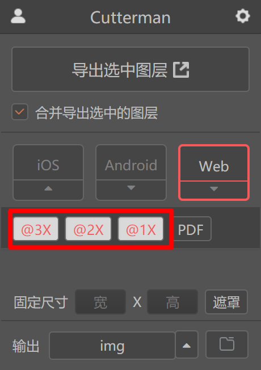Collapse the iOS options arrow
Screen dimensions: 261x370
tap(48, 190)
